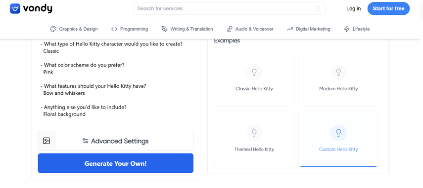Click the search magnifier icon

coord(318,8)
